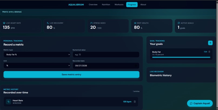The image size is (218, 110).
Task: Click the Body Fat goal progress bar
Action: click(181, 57)
